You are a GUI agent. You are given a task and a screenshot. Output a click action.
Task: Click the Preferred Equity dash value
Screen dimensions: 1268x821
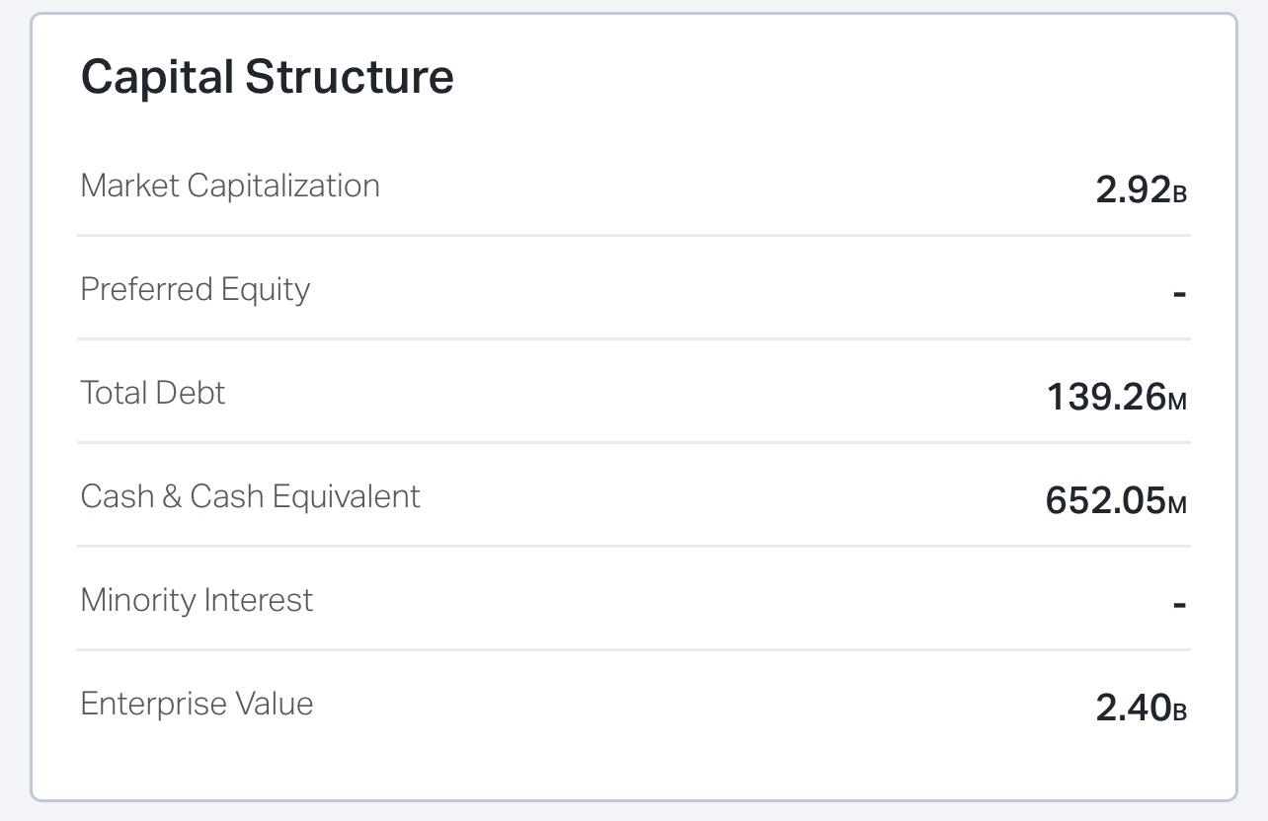(x=1179, y=294)
